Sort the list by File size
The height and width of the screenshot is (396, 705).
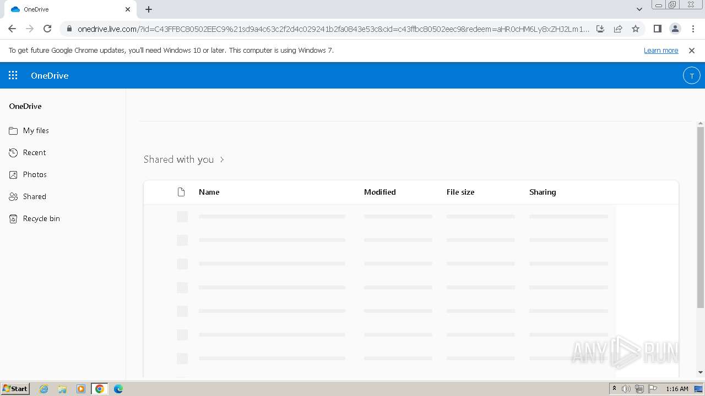coord(460,192)
